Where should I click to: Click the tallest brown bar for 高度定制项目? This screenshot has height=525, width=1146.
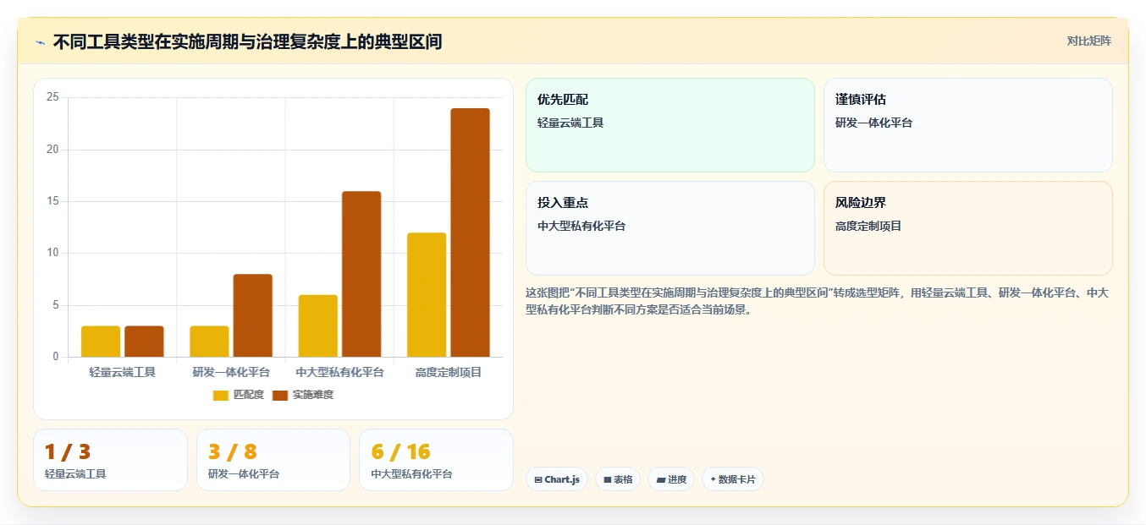pos(470,232)
